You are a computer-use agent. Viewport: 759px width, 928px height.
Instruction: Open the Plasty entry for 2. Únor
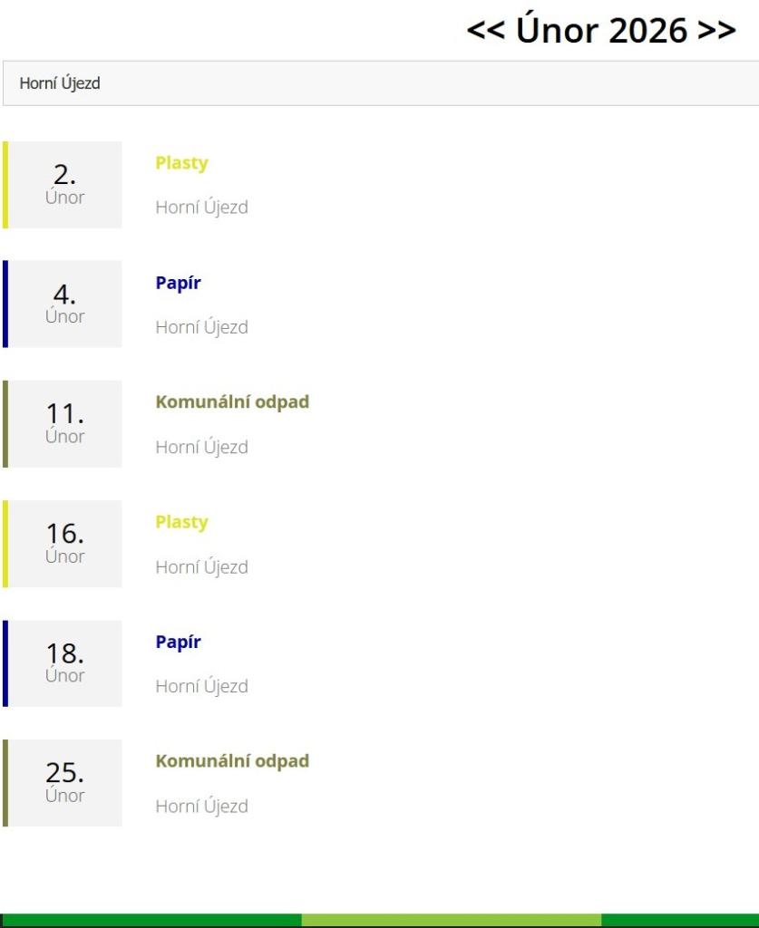(x=181, y=163)
